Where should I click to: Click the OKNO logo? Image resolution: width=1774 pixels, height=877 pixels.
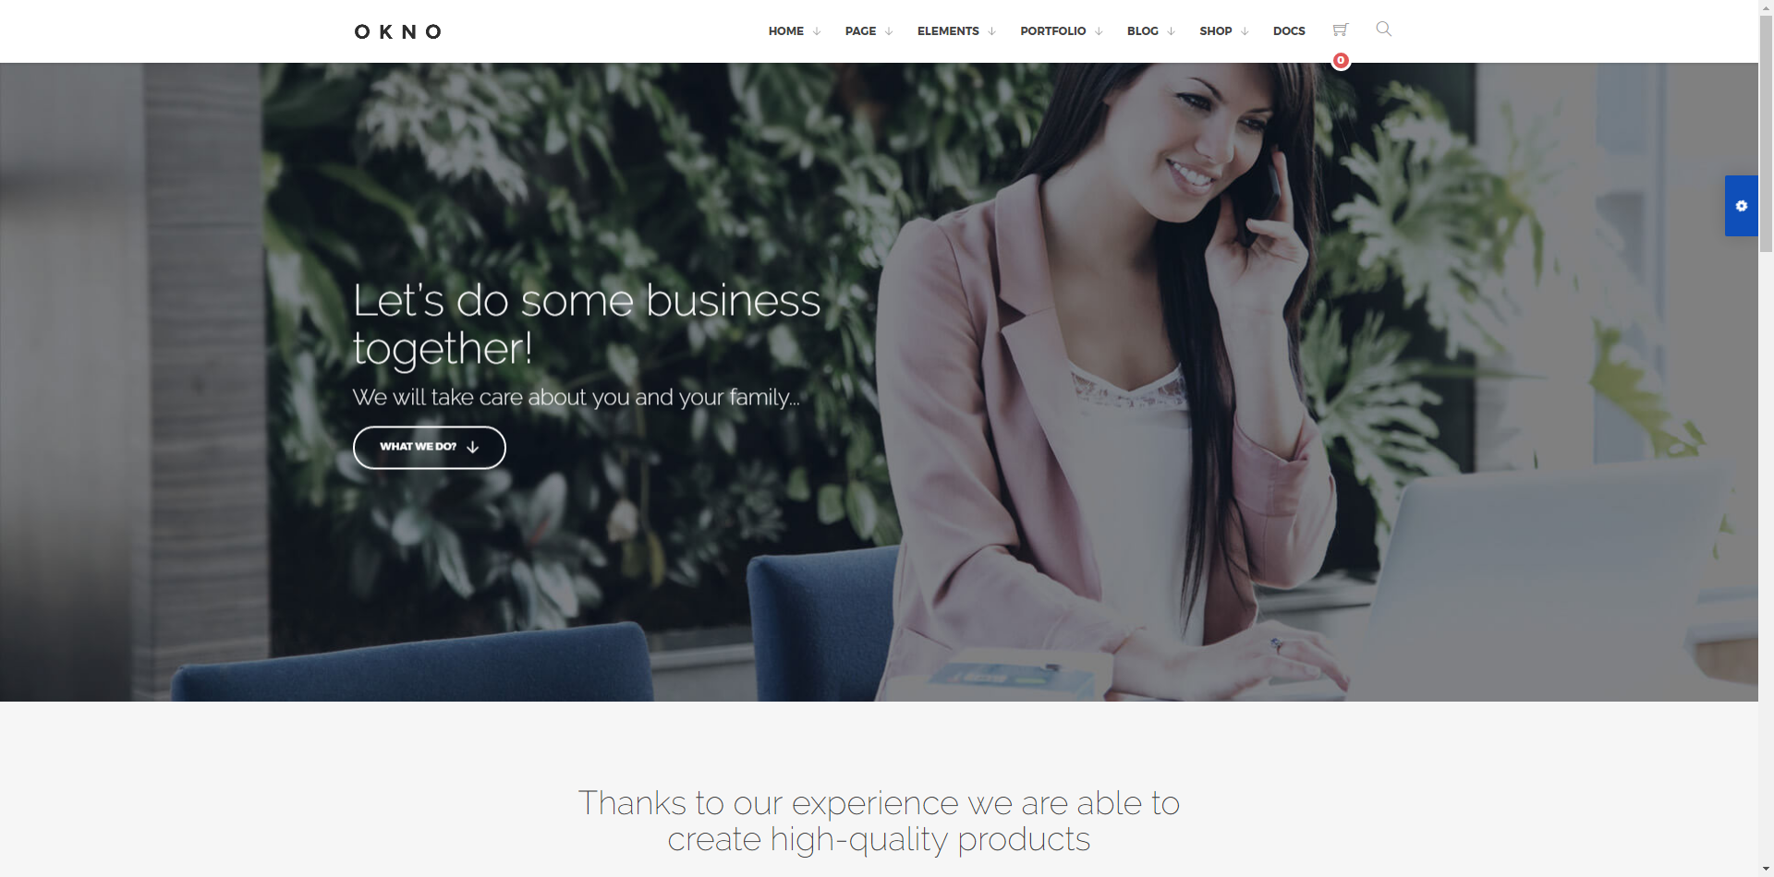click(x=398, y=31)
